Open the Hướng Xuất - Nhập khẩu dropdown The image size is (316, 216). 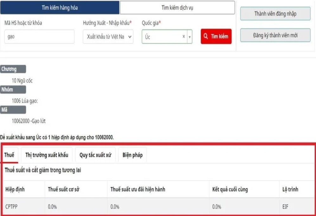(108, 37)
